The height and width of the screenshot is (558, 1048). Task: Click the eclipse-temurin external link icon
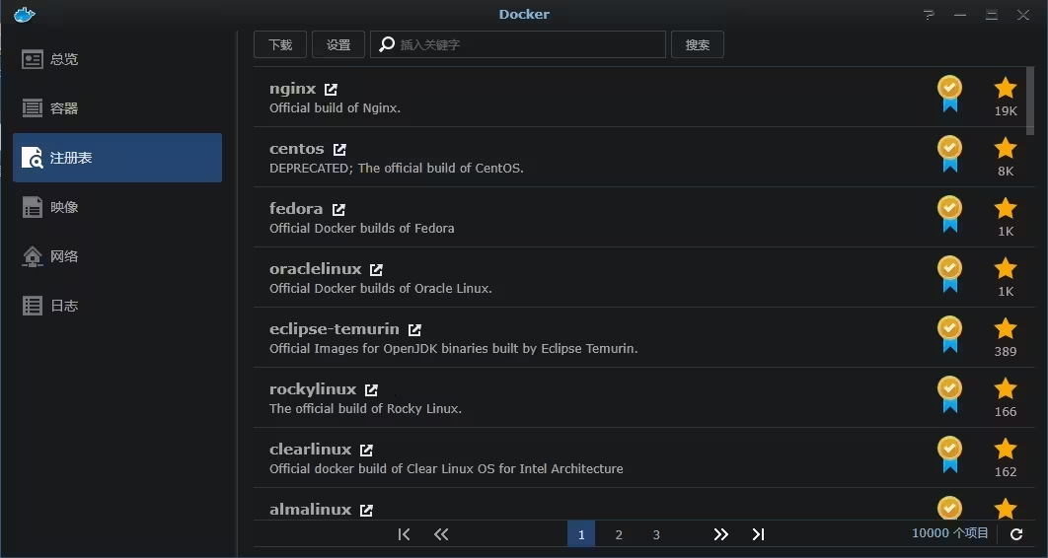tap(414, 330)
